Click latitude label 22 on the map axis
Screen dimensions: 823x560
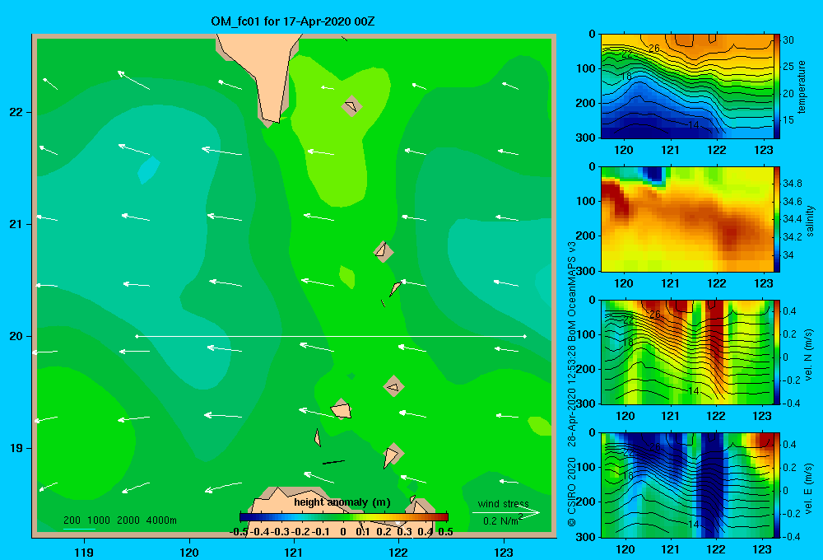[16, 112]
